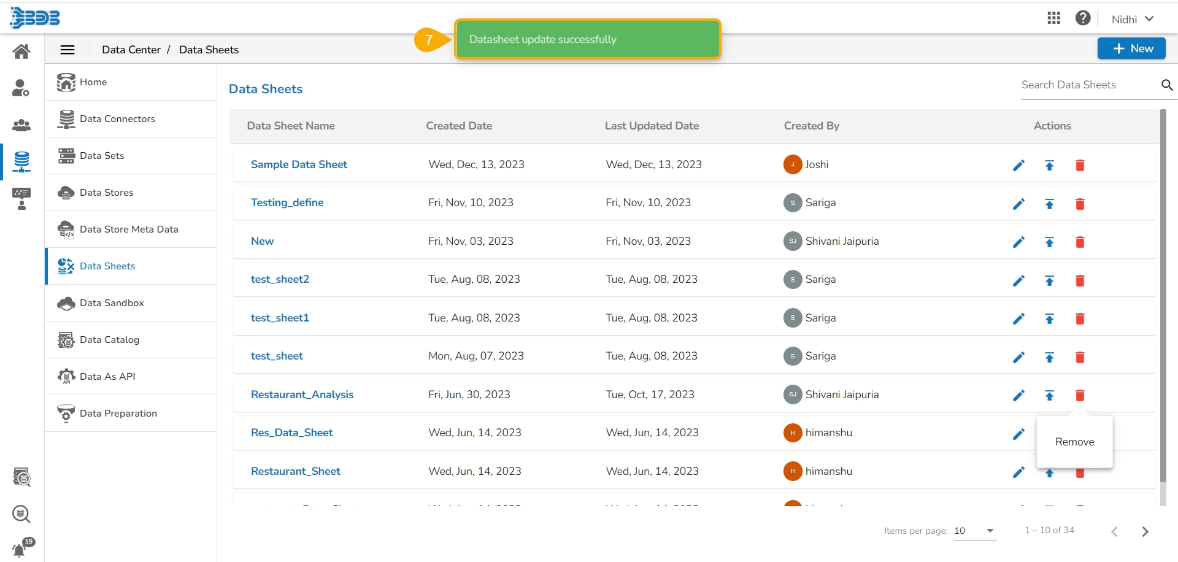Open the apps grid menu
The height and width of the screenshot is (562, 1178).
(1053, 18)
